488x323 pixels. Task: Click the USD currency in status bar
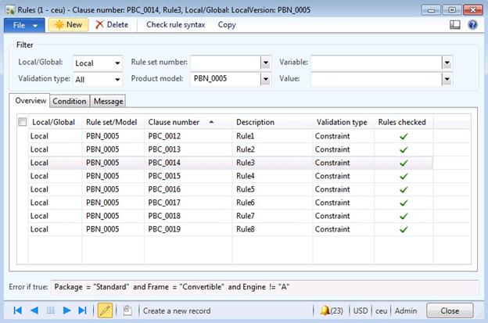pyautogui.click(x=361, y=310)
